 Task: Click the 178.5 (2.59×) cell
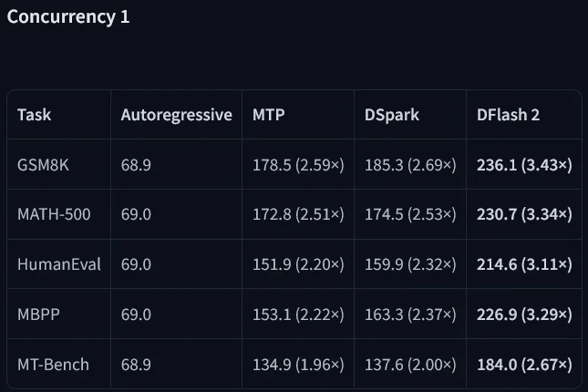coord(298,165)
